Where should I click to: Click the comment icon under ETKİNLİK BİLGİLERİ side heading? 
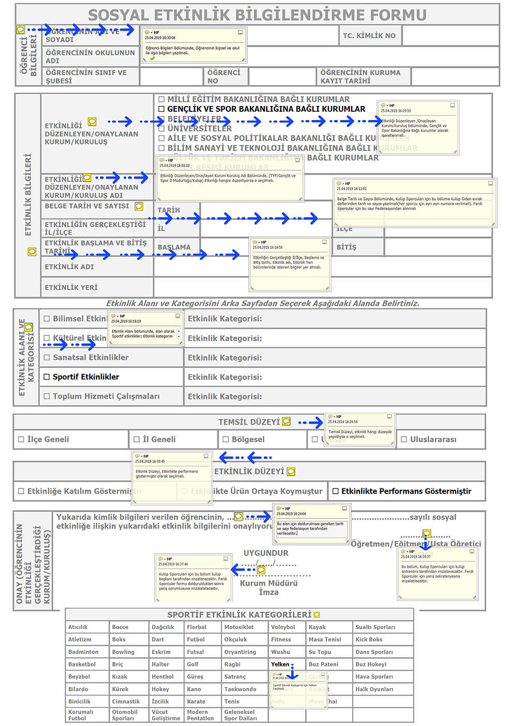click(32, 251)
